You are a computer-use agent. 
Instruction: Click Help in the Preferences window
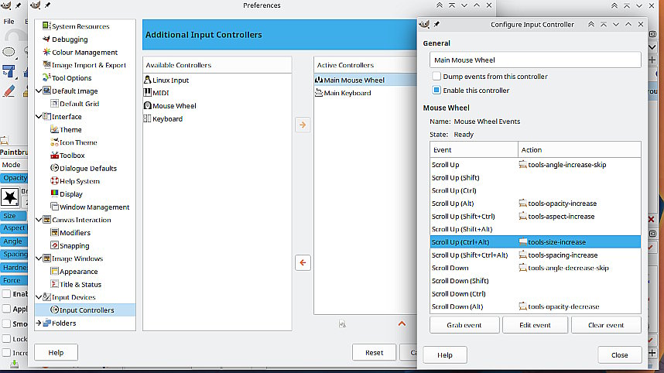[x=56, y=352]
